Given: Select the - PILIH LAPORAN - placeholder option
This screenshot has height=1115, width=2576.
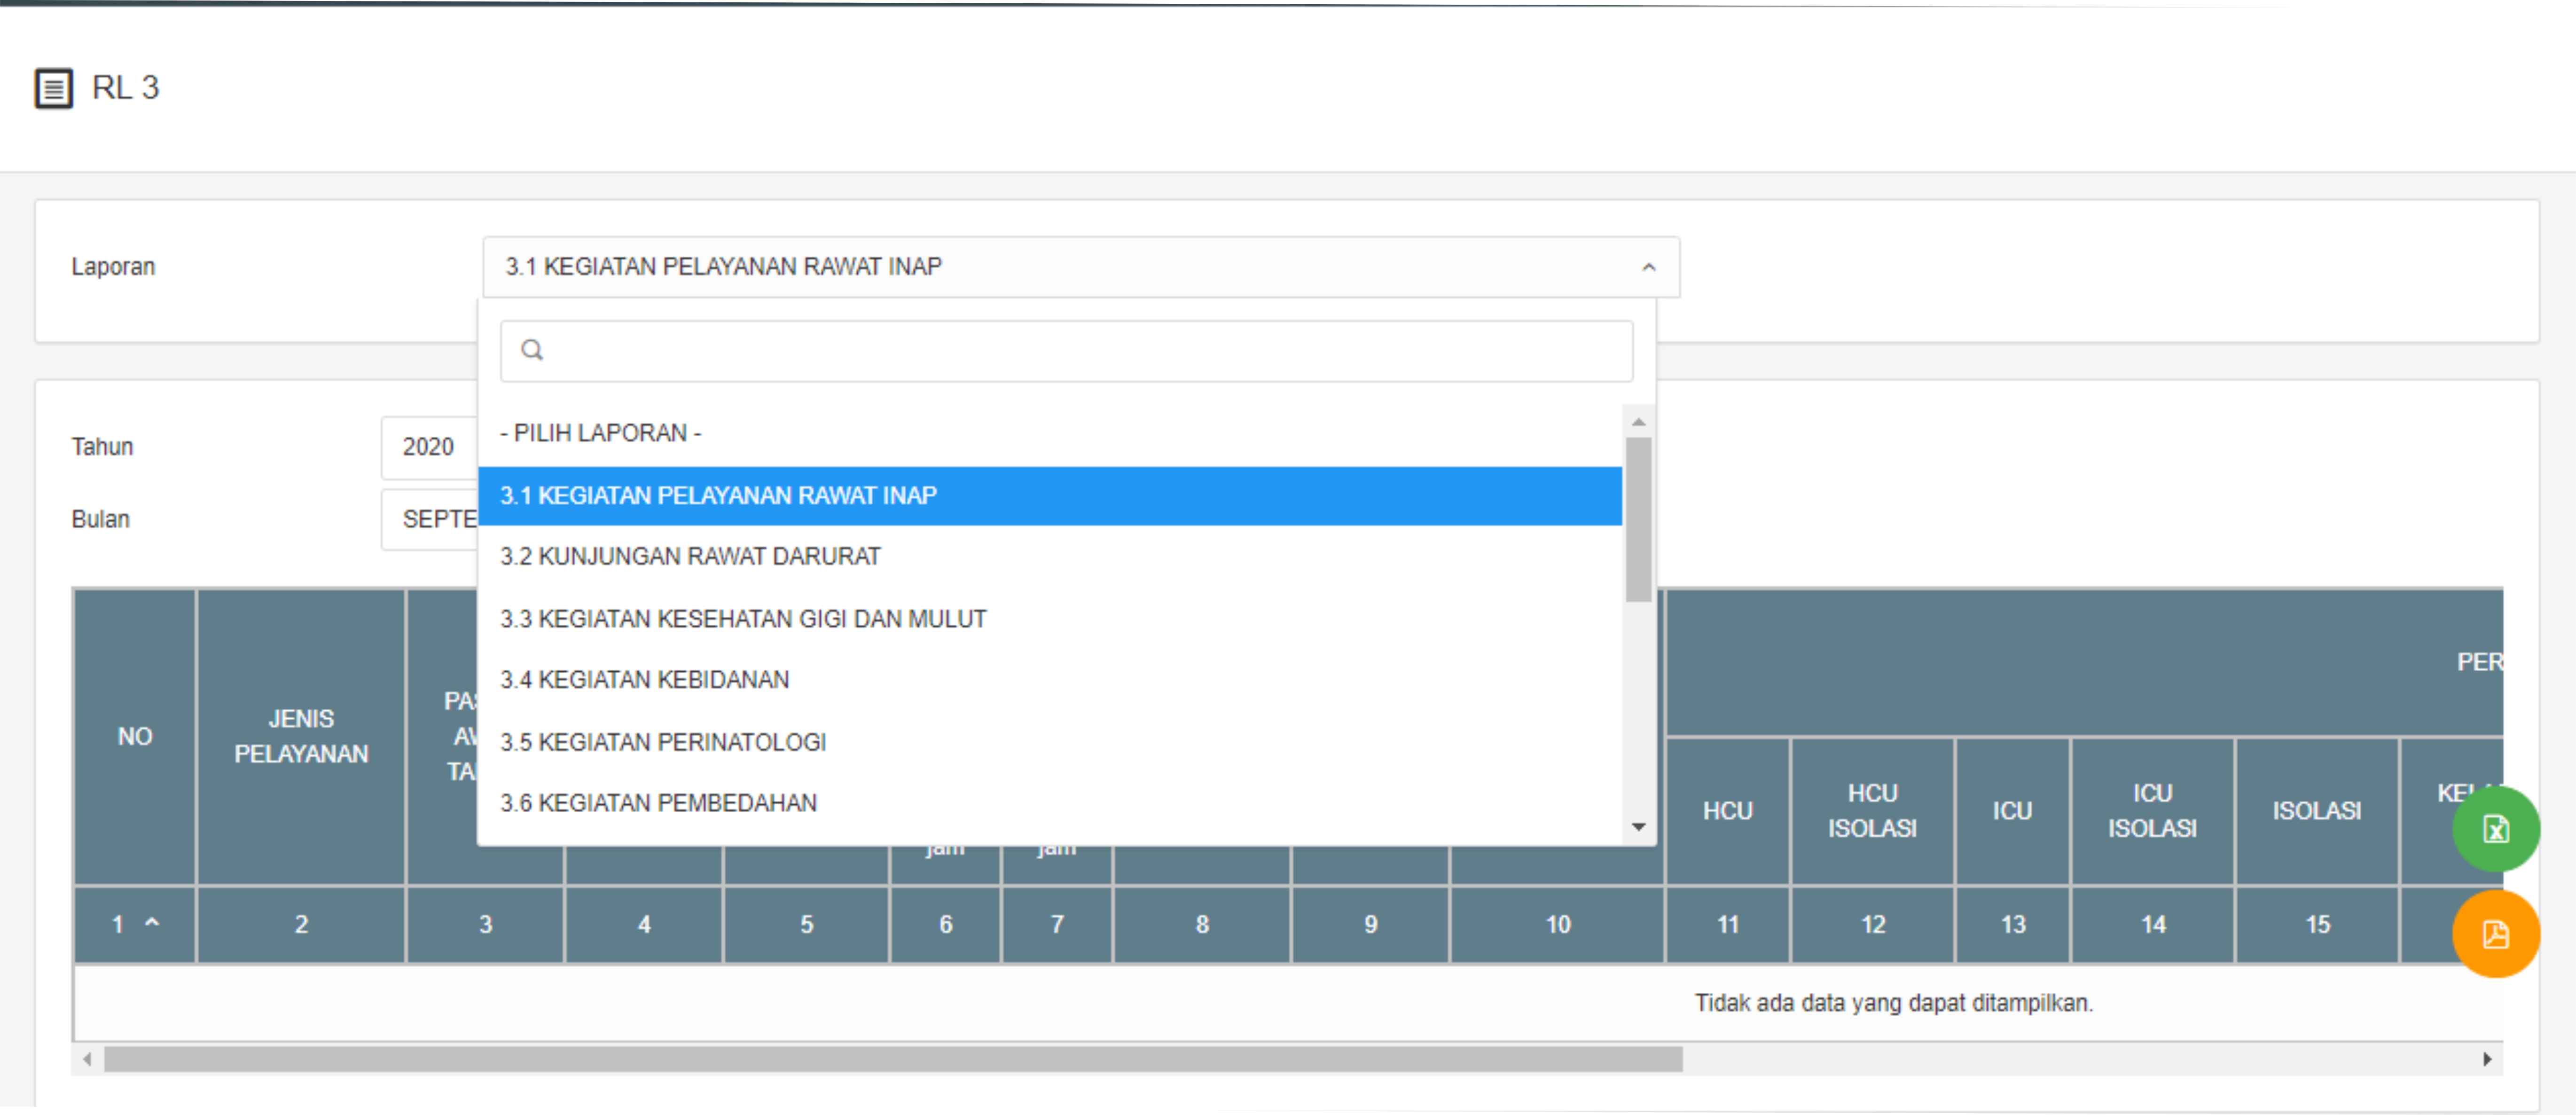Looking at the screenshot, I should click(600, 433).
